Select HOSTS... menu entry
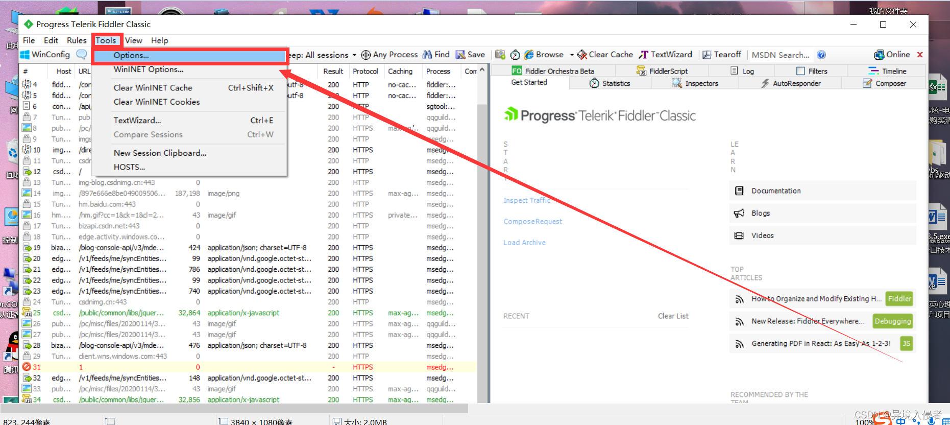The image size is (950, 425). [x=190, y=167]
